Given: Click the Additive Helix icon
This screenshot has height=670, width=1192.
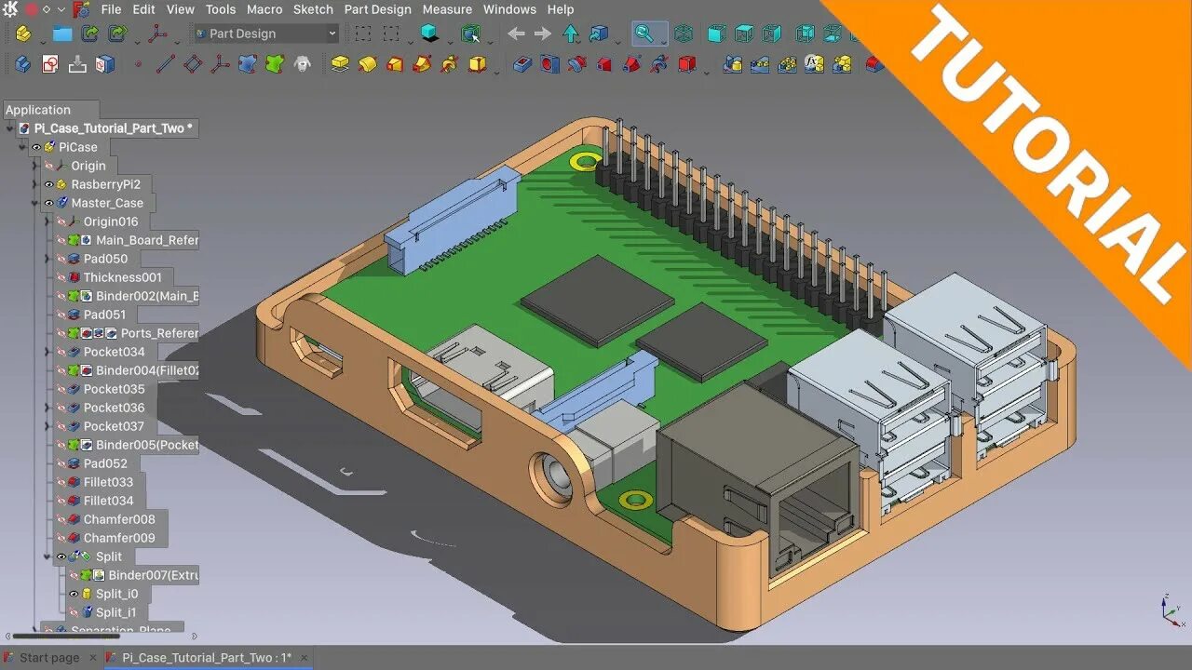Looking at the screenshot, I should 450,64.
